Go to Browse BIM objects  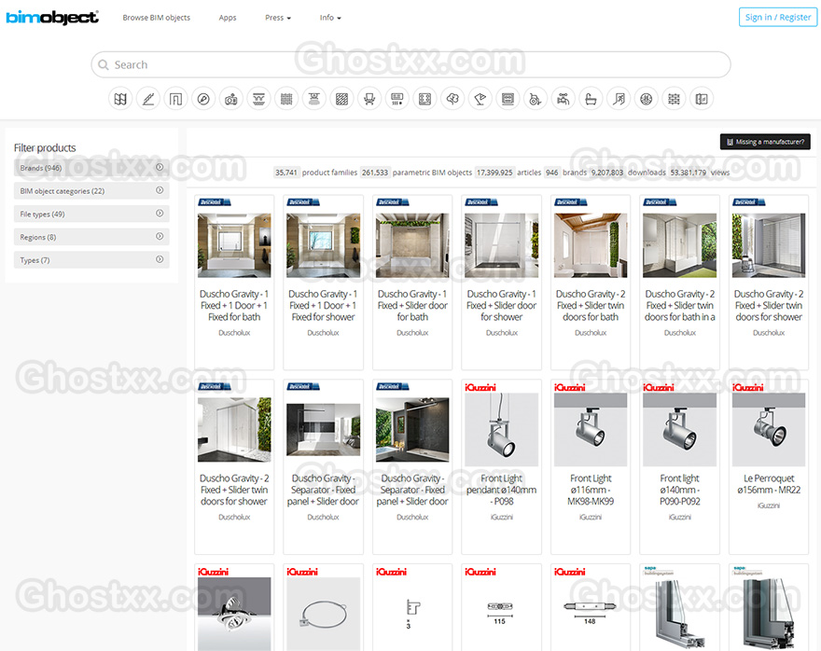(x=157, y=18)
